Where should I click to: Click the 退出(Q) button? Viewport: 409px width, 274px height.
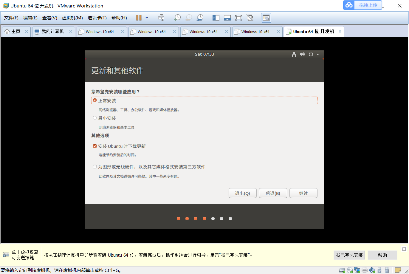[242, 193]
